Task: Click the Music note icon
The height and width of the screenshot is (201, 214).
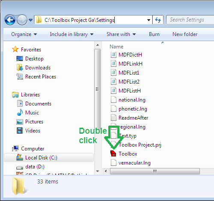Action: tap(20, 112)
